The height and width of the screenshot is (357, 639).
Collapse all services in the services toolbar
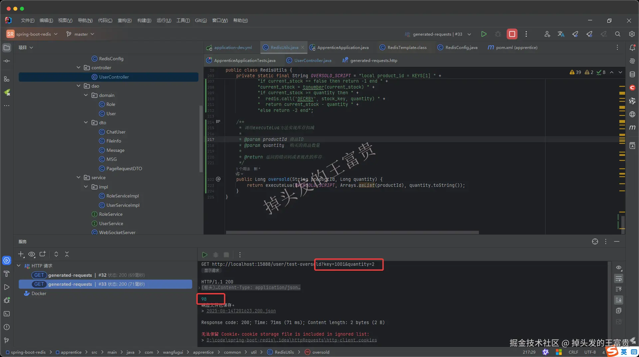click(67, 254)
